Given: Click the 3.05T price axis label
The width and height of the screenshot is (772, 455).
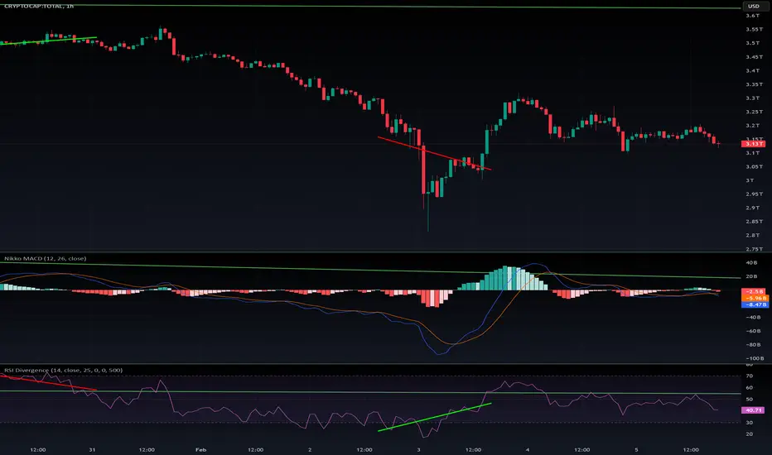Looking at the screenshot, I should point(754,167).
